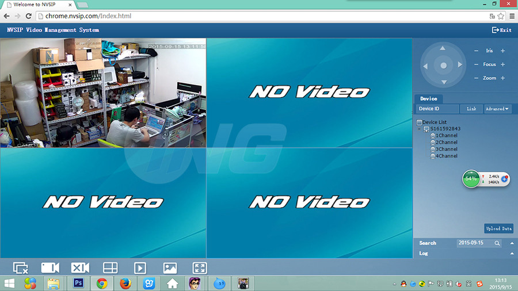Click the playback play icon
The image size is (518, 291).
tap(140, 268)
